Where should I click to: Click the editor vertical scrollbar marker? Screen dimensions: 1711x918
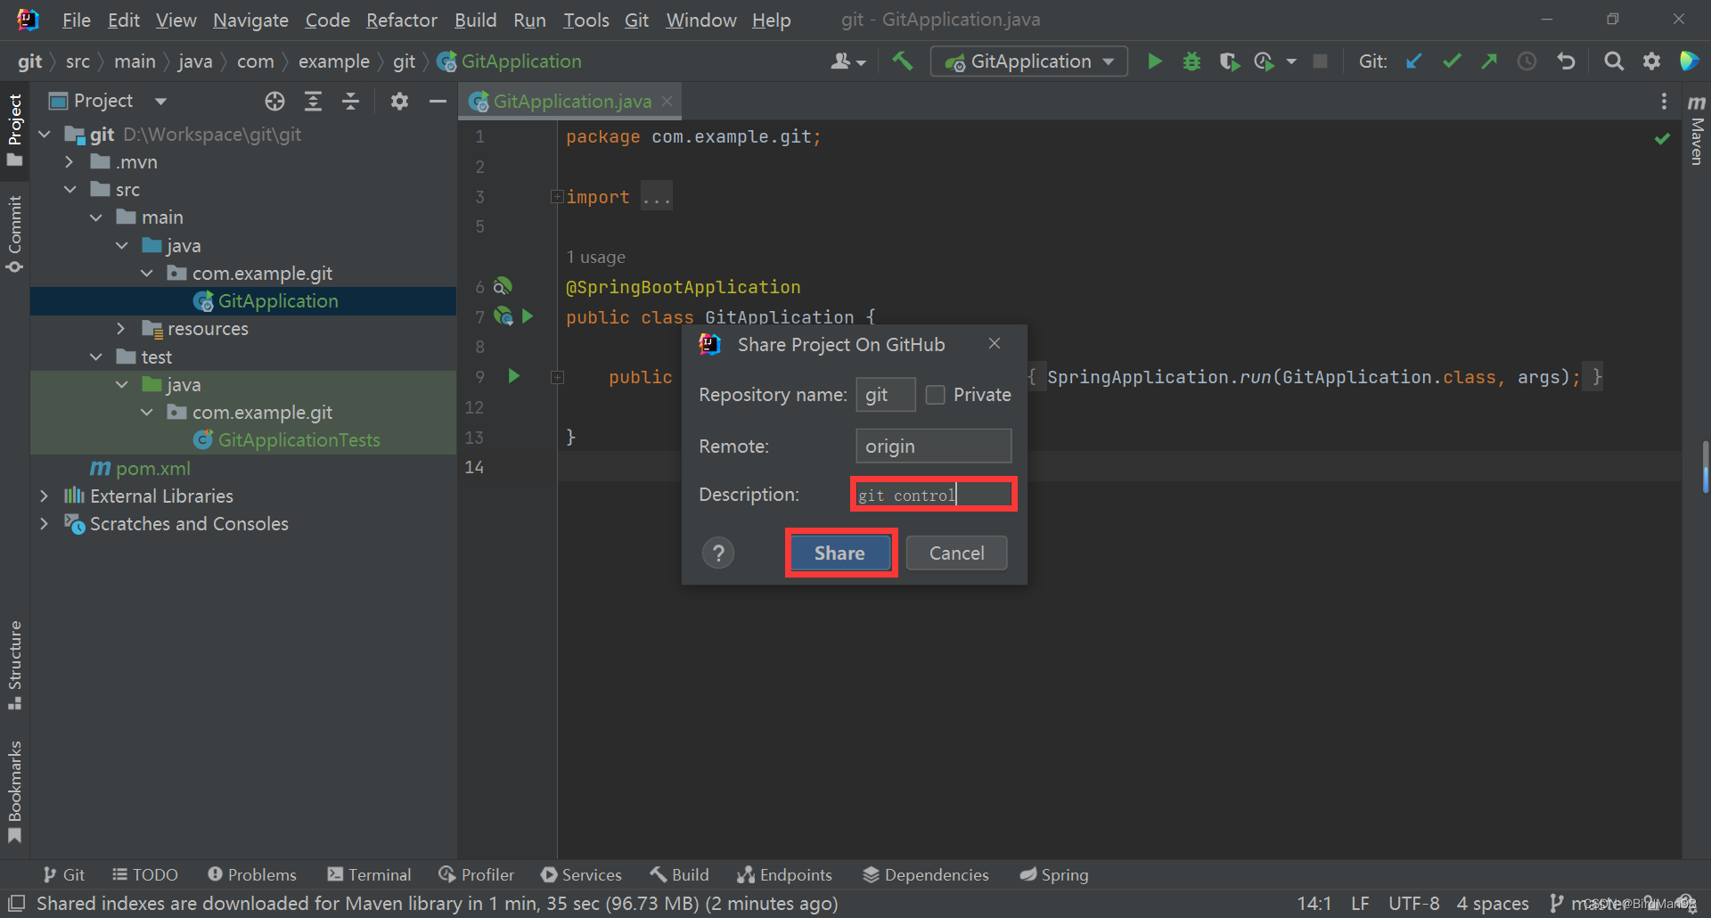(x=1705, y=467)
